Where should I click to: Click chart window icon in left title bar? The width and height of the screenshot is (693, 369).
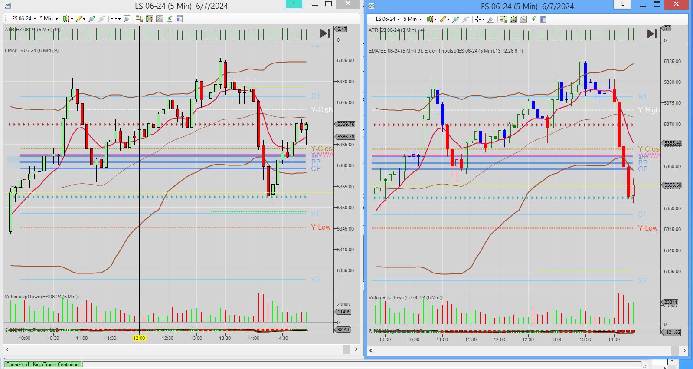pyautogui.click(x=7, y=6)
